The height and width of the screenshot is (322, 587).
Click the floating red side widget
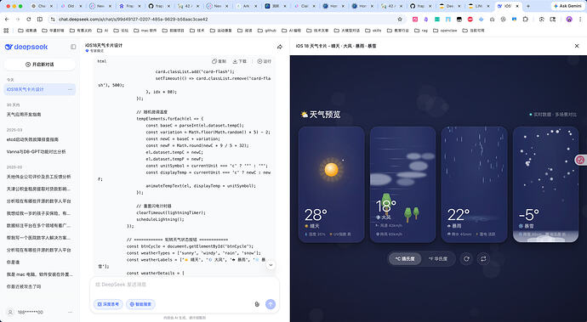[x=581, y=160]
